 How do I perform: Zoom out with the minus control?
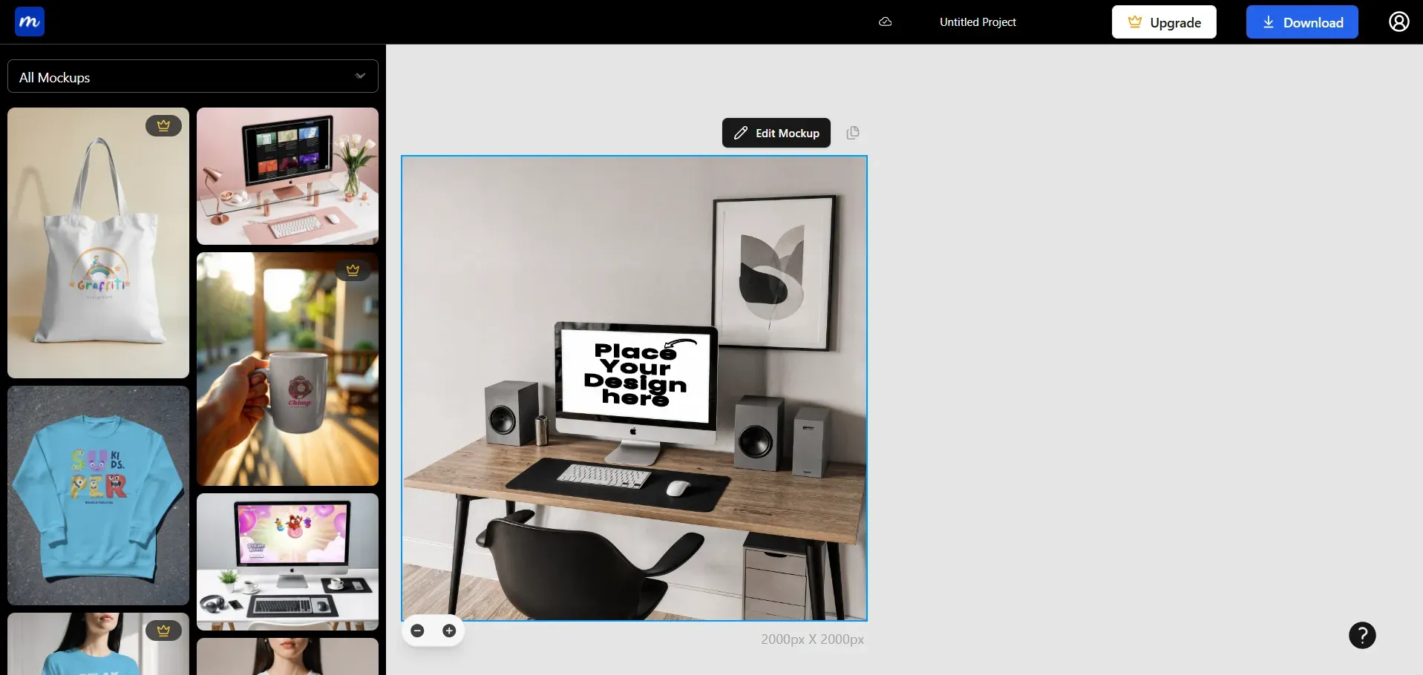417,630
